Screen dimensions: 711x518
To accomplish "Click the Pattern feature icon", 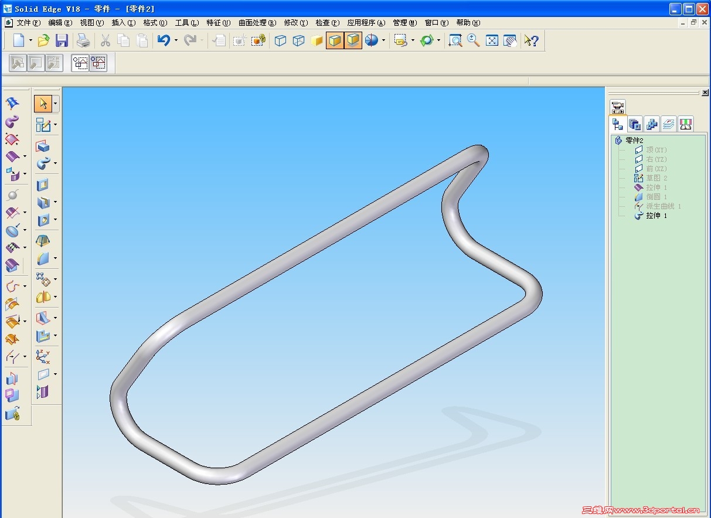I will (43, 279).
